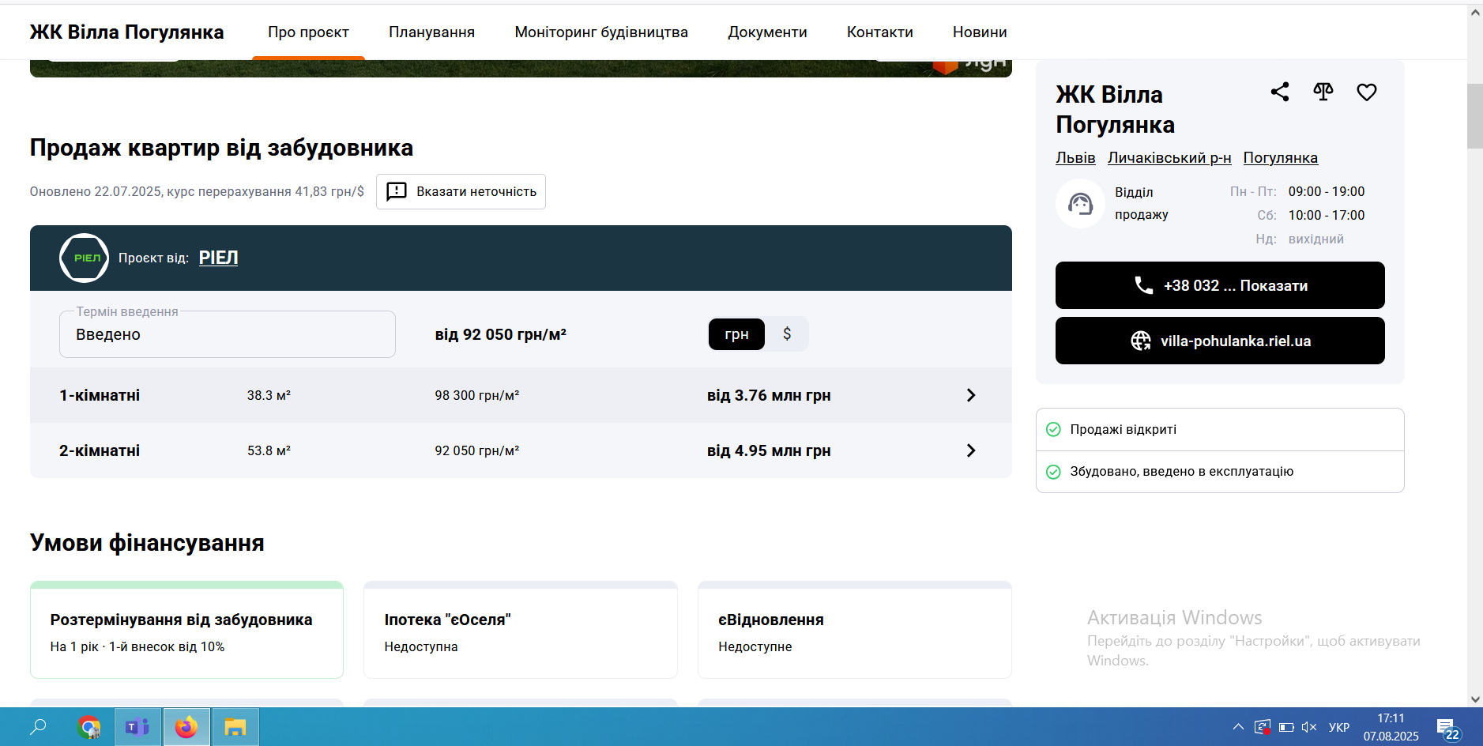Open the Львів location link

coord(1075,157)
